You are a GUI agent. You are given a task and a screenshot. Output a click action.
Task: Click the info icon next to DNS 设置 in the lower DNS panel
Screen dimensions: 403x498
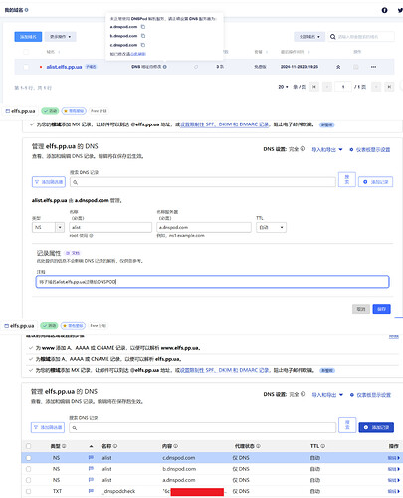click(302, 394)
